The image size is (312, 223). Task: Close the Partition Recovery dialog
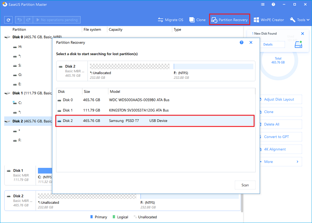coord(251,42)
